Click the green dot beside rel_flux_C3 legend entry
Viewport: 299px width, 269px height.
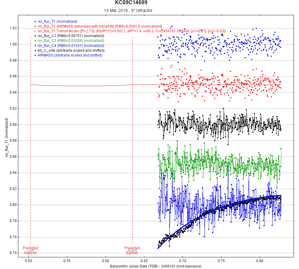35,41
